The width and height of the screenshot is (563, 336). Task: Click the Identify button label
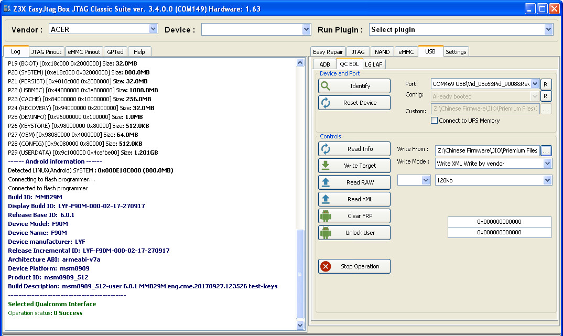coord(360,86)
